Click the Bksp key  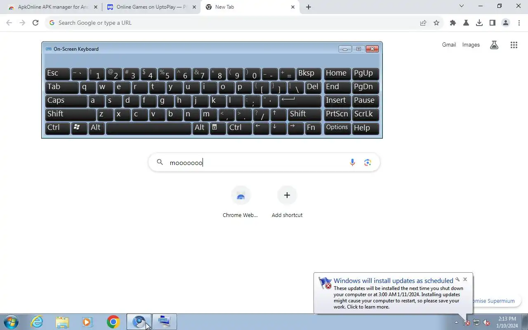pos(309,73)
